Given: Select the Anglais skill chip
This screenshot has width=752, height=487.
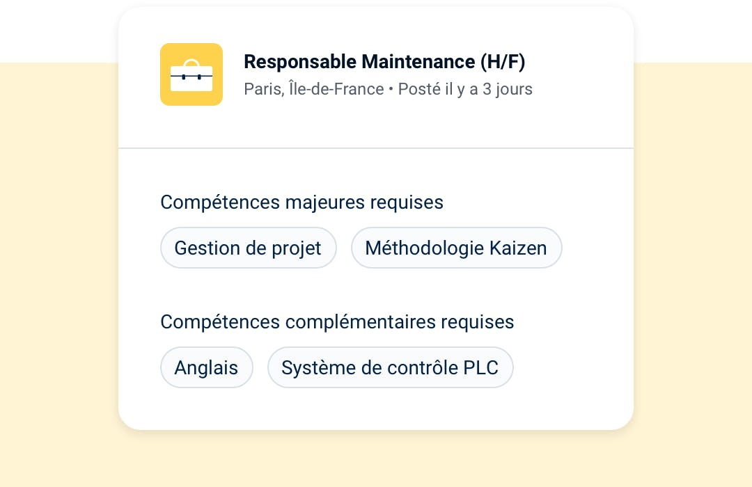Looking at the screenshot, I should pyautogui.click(x=206, y=367).
